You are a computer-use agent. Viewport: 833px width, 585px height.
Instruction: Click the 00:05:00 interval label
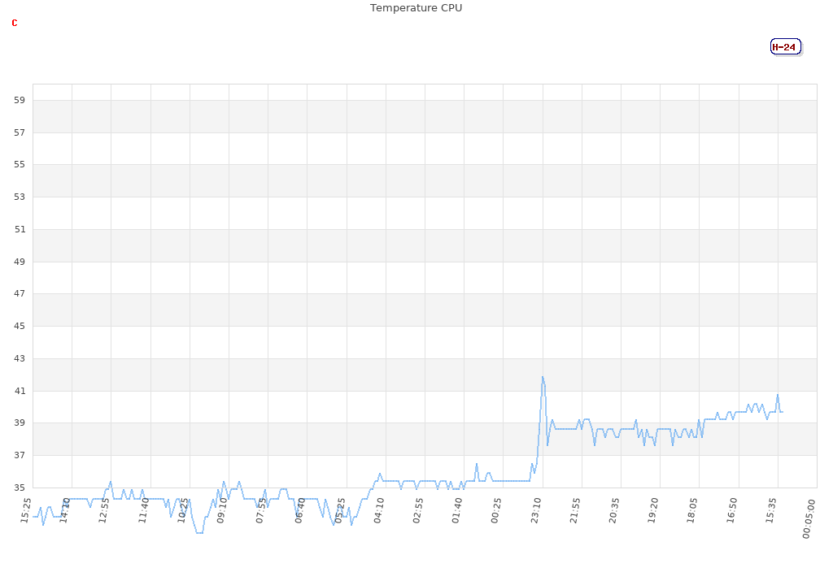click(x=809, y=519)
